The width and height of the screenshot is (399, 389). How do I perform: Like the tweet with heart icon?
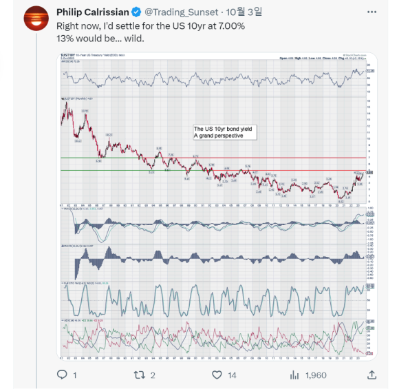217,375
